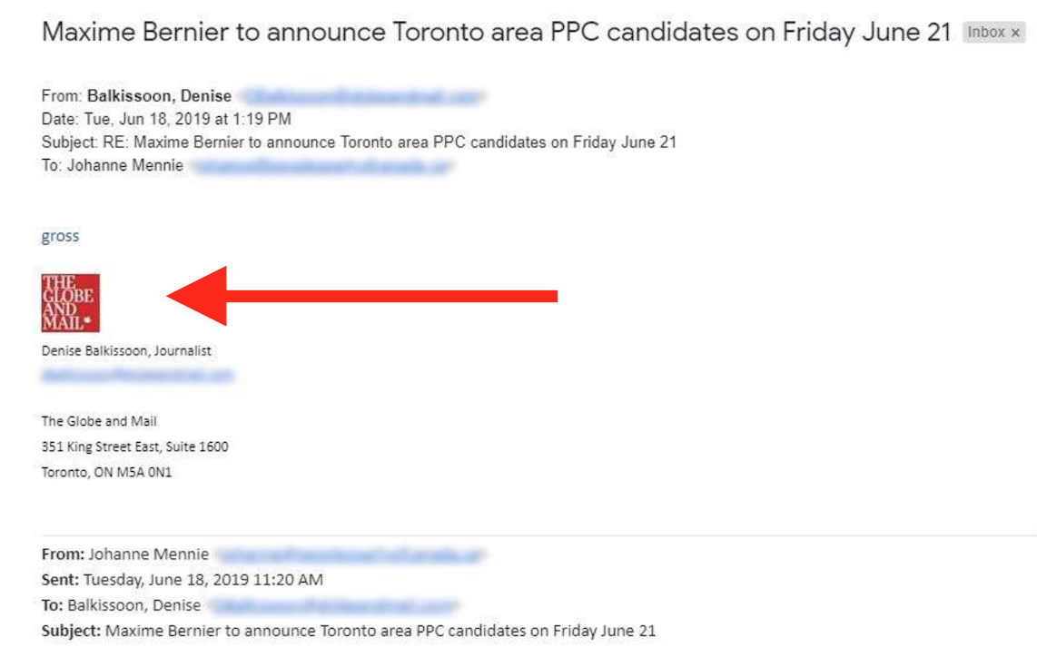Image resolution: width=1037 pixels, height=657 pixels.
Task: Click the date Tue, Jun 18, 2019 line
Action: tap(166, 119)
